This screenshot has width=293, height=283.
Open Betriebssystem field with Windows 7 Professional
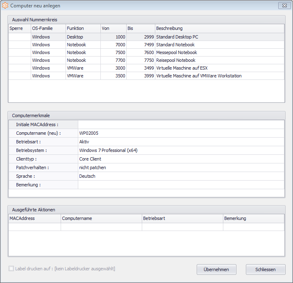pyautogui.click(x=180, y=150)
